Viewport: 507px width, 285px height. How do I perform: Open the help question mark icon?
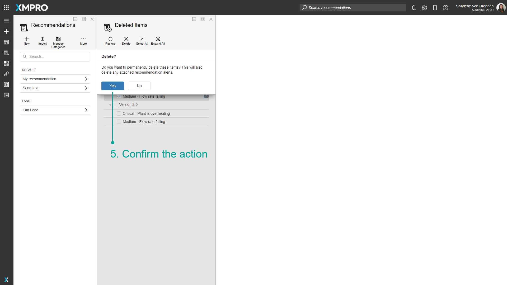(x=445, y=8)
